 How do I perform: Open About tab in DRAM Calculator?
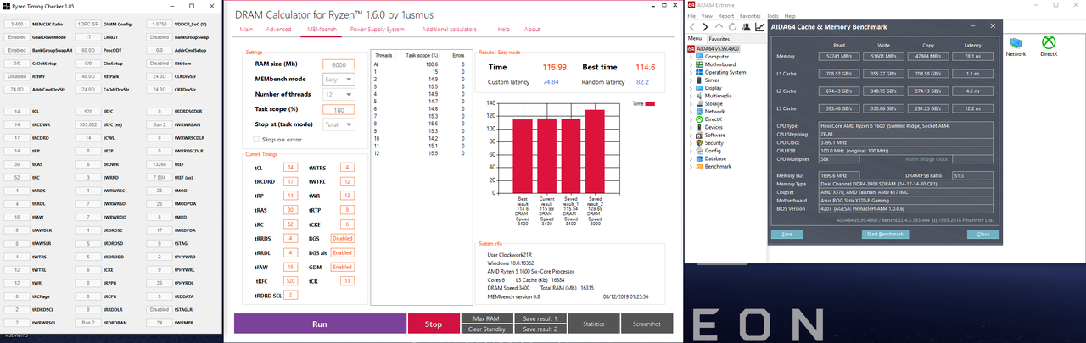[532, 30]
